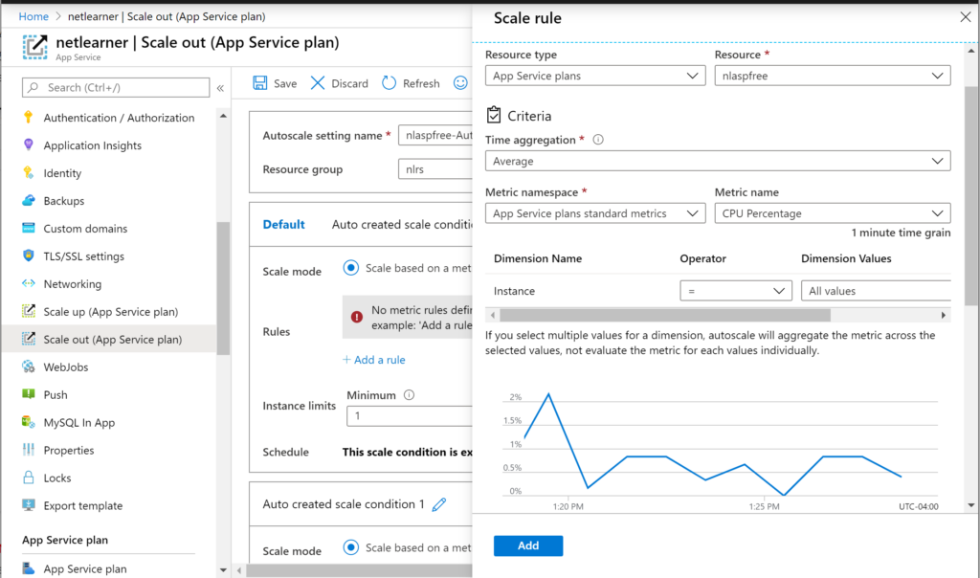Viewport: 980px width, 578px height.
Task: Click the Custom domains icon
Action: pos(28,228)
